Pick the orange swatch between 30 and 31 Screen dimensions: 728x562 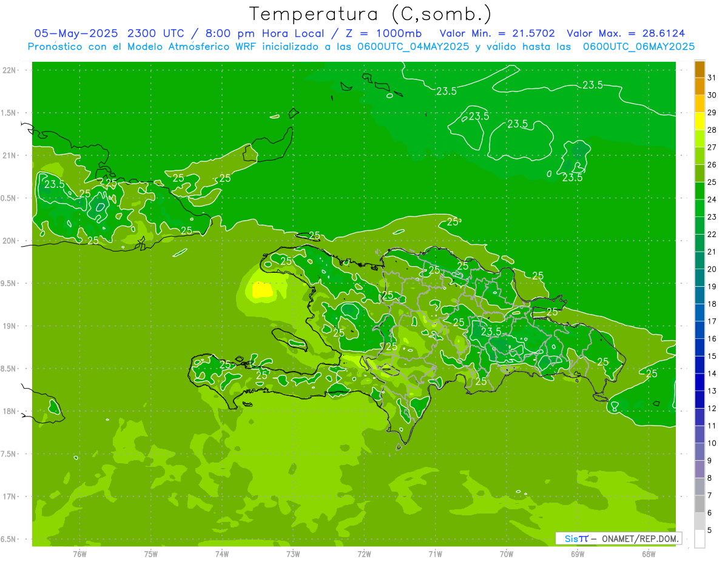coord(699,86)
